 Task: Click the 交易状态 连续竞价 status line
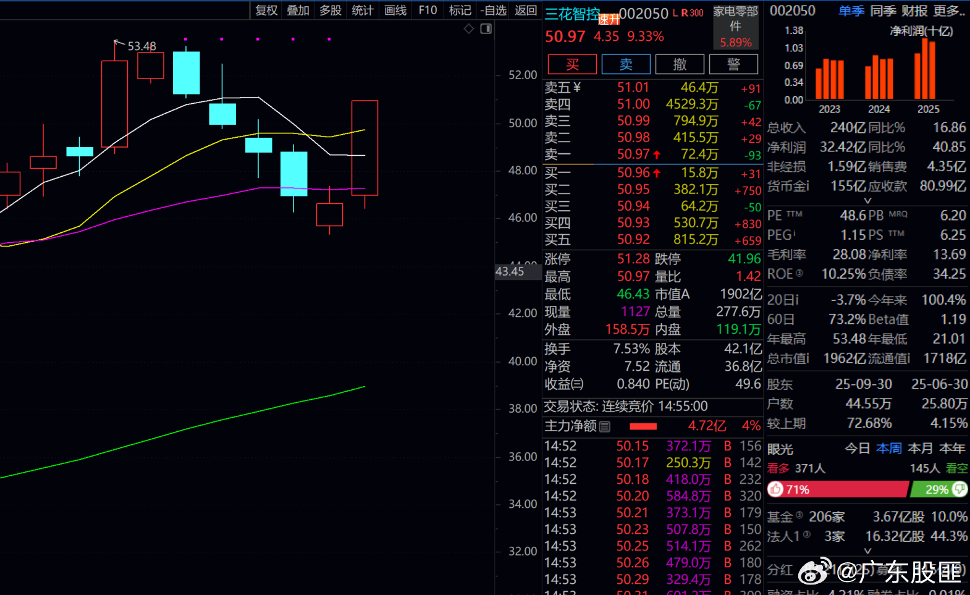coord(625,406)
